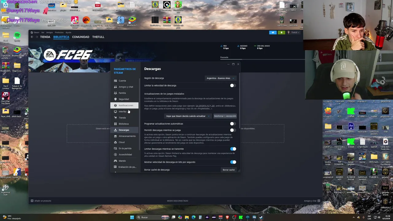
Task: Open the Mando controller settings
Action: click(x=124, y=161)
